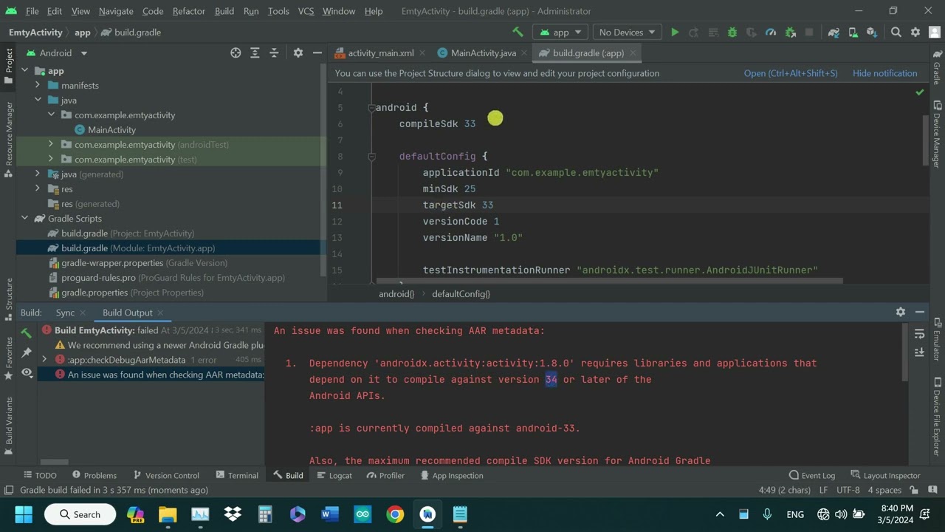Image resolution: width=945 pixels, height=532 pixels.
Task: Click Attach Debugger to Android Process icon
Action: point(790,33)
